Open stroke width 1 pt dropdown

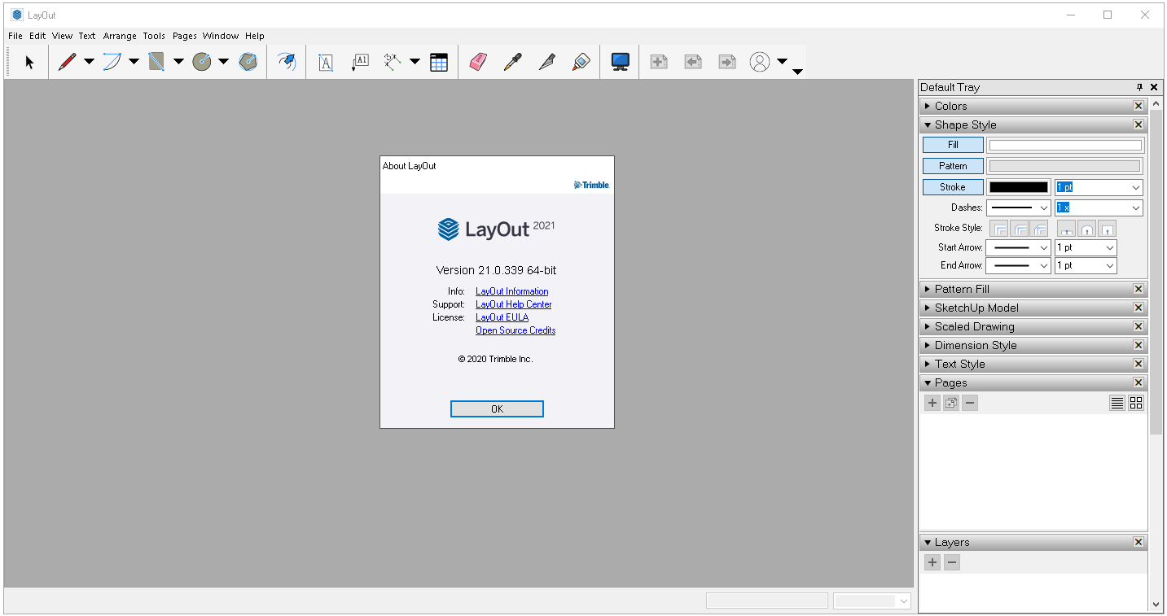(x=1135, y=187)
